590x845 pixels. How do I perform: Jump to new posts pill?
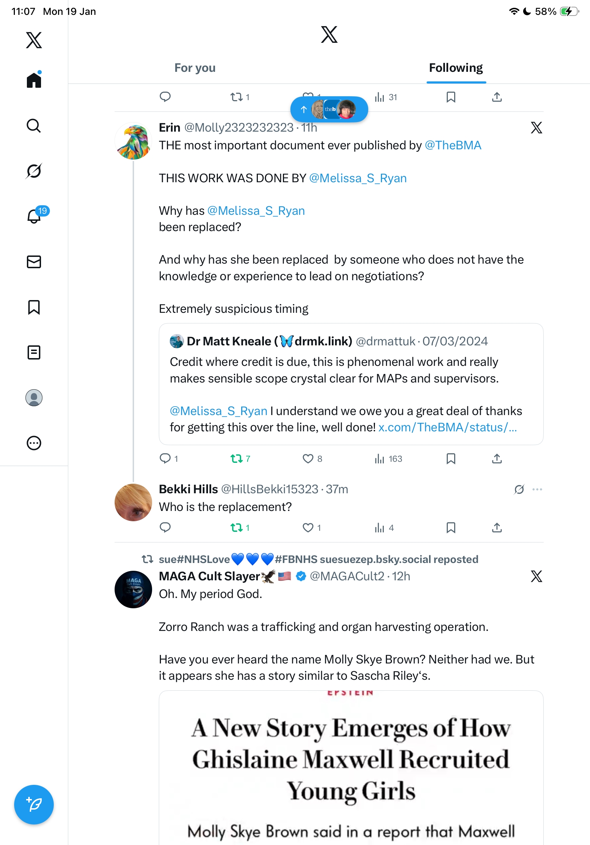click(329, 109)
